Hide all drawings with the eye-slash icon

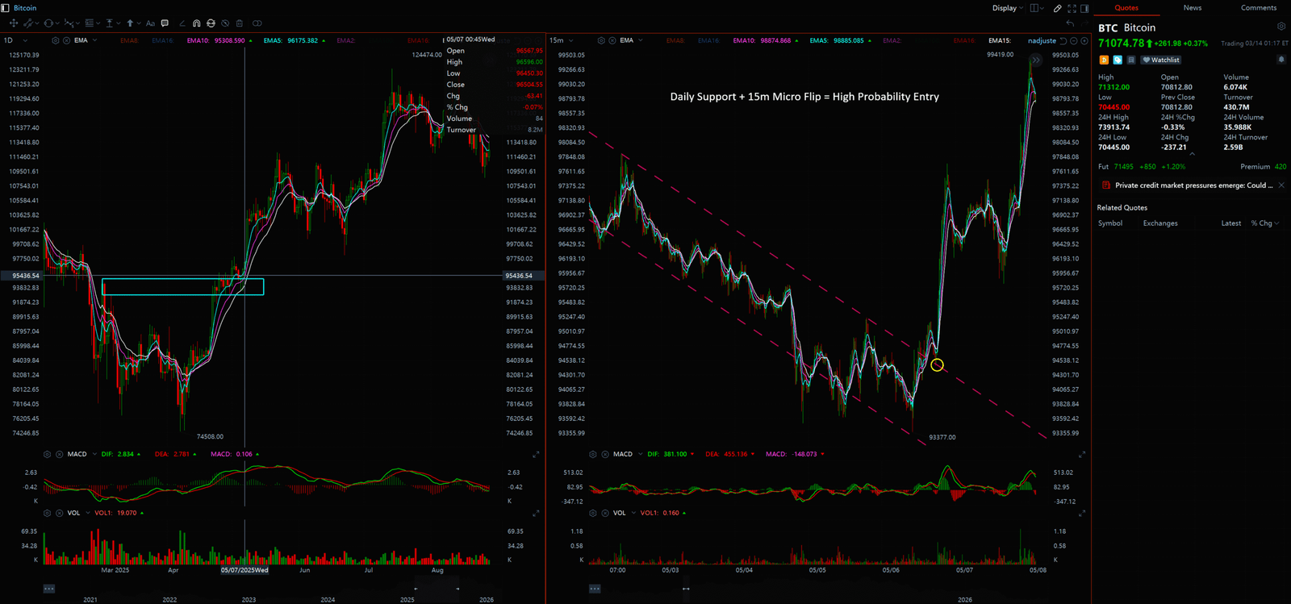225,23
